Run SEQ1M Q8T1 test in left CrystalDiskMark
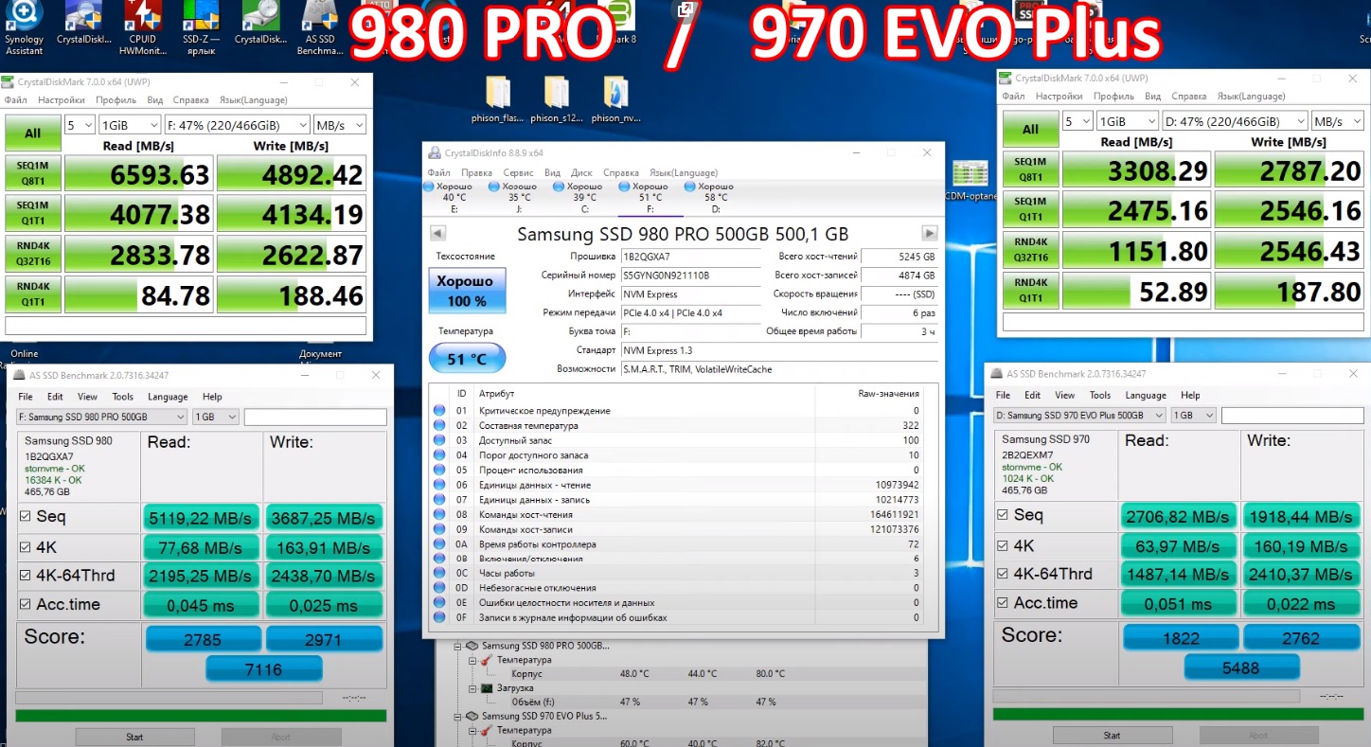This screenshot has width=1371, height=747. tap(33, 174)
